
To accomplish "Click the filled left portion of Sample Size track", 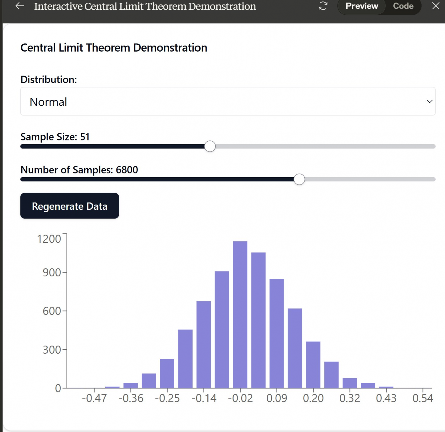I will tap(112, 146).
